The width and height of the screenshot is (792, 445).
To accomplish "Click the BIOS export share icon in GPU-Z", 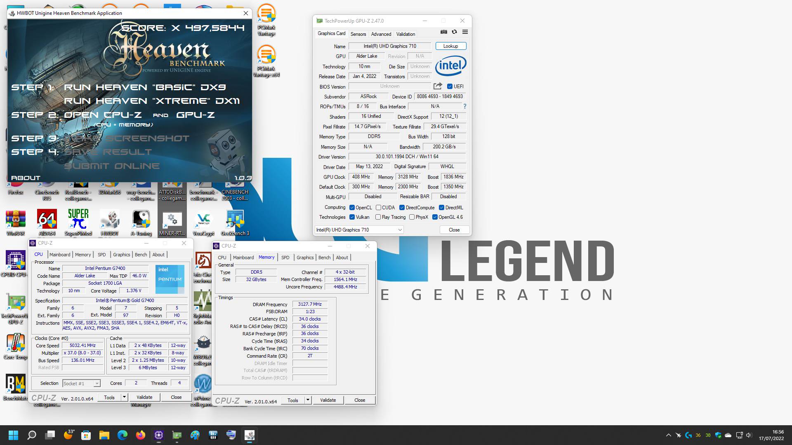I will pos(438,86).
